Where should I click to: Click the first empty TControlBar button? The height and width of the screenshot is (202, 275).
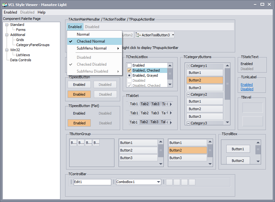coord(169,182)
